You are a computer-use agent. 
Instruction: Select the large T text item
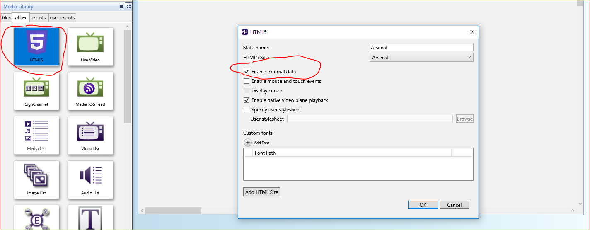click(90, 218)
